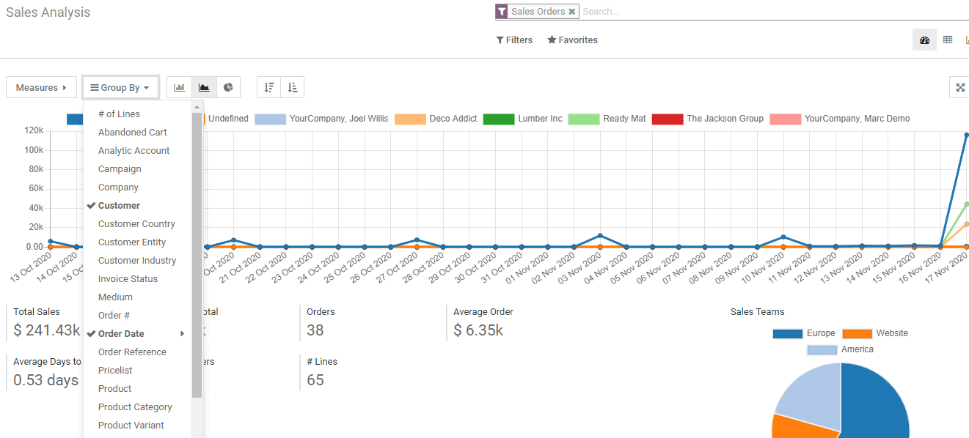The width and height of the screenshot is (969, 438).
Task: Toggle the Undefined legend entry
Action: 228,119
